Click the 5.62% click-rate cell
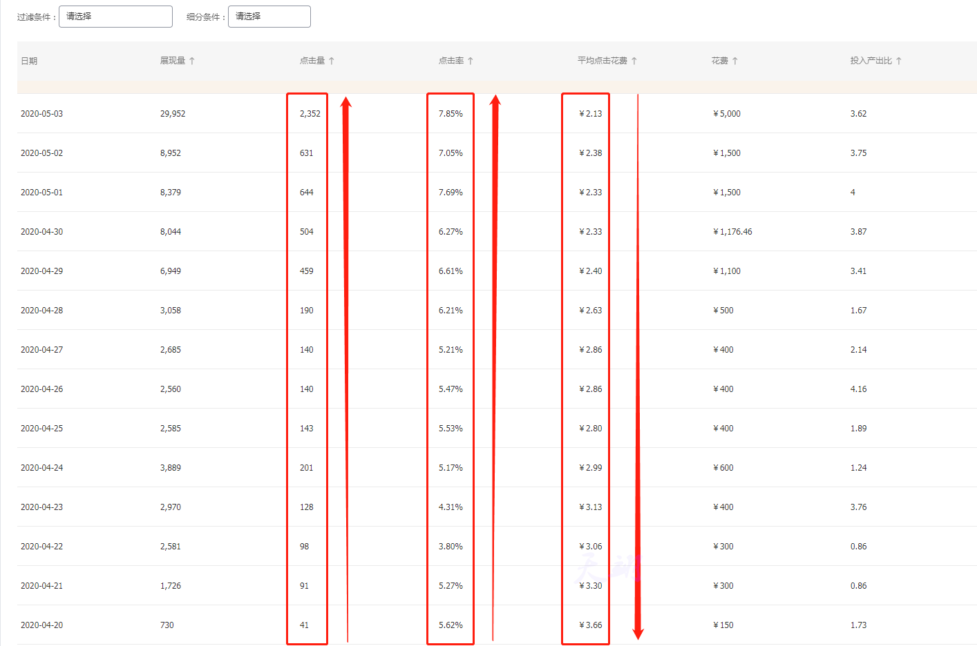Screen dimensions: 977x646 [450, 625]
